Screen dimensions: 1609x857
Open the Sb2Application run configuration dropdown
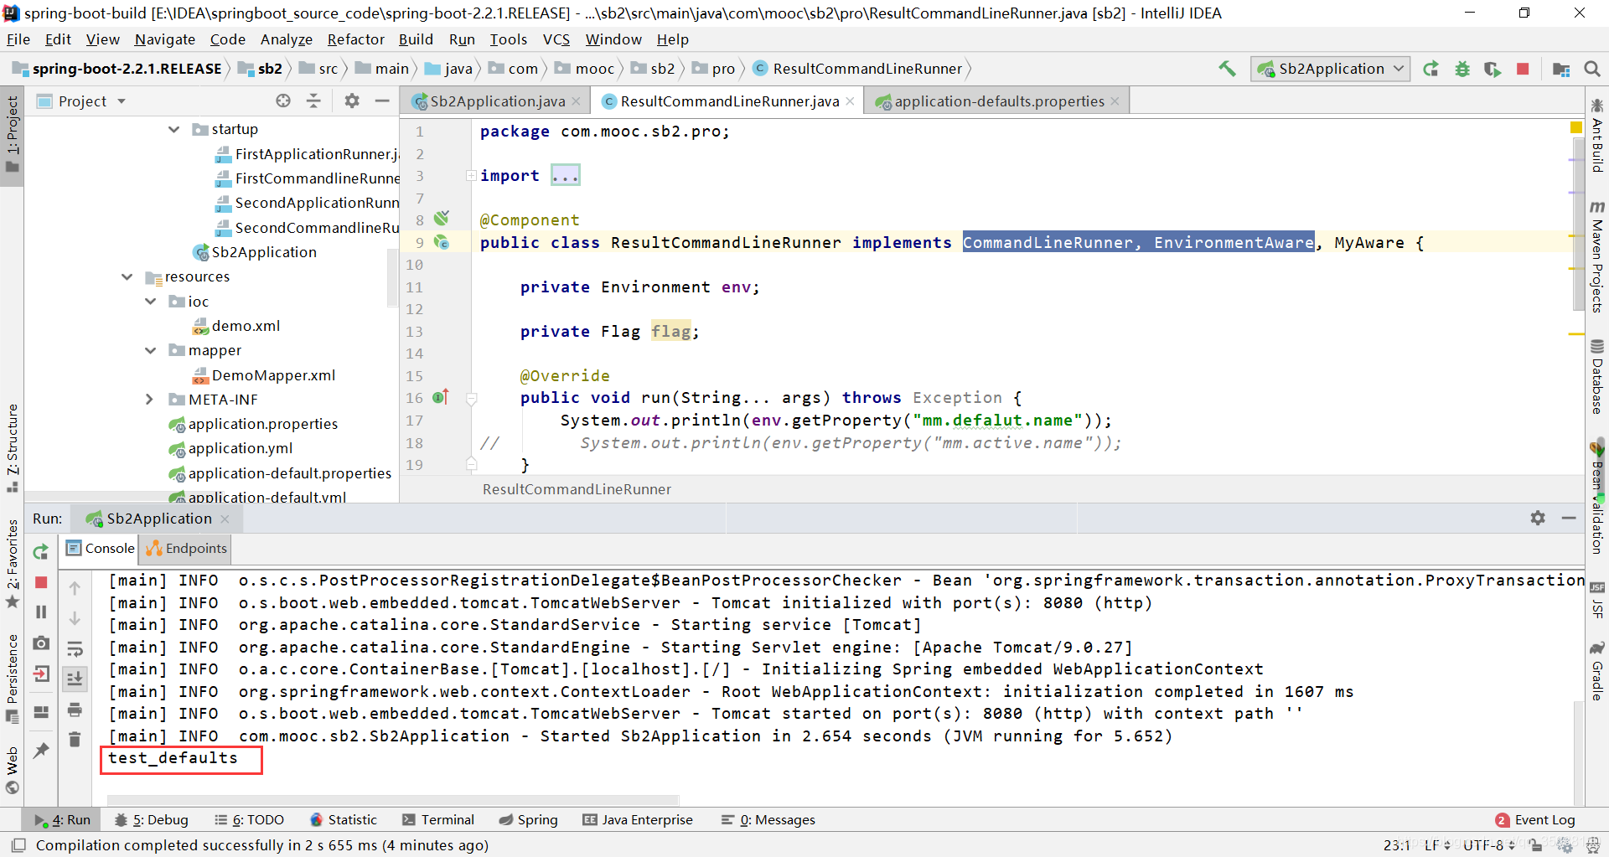click(x=1330, y=69)
